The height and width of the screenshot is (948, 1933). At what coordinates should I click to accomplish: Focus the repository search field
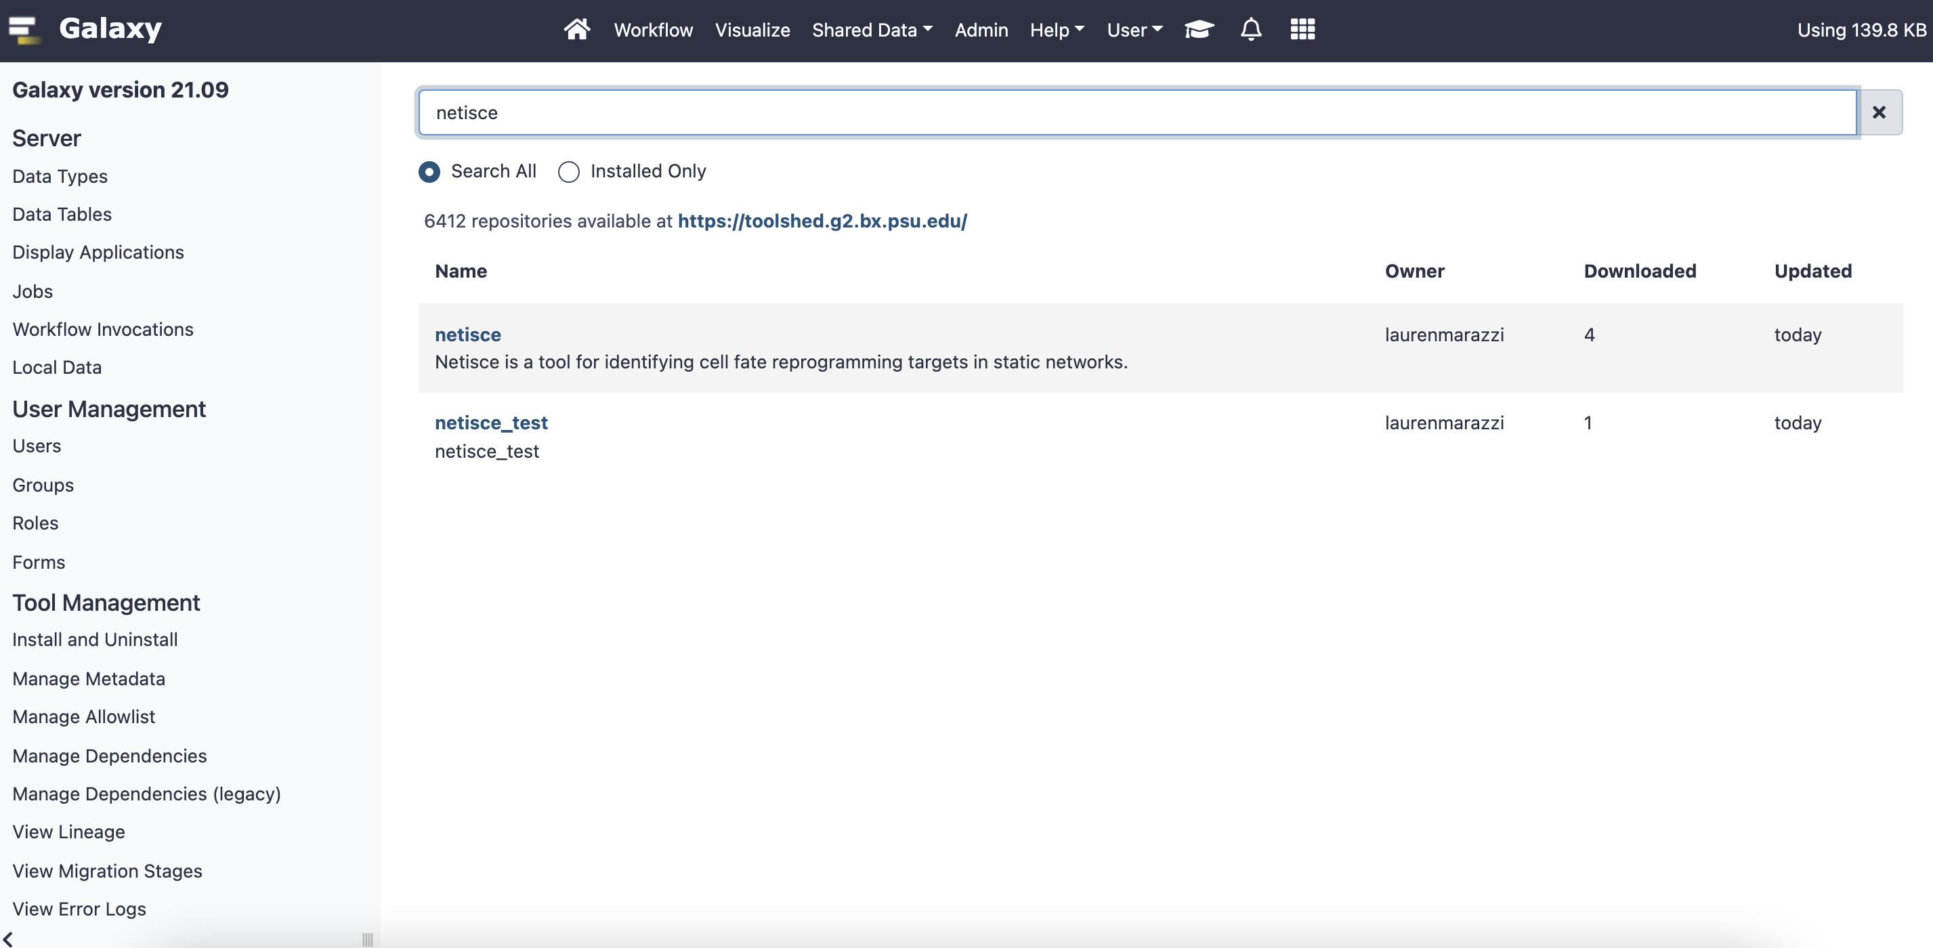pos(1137,112)
